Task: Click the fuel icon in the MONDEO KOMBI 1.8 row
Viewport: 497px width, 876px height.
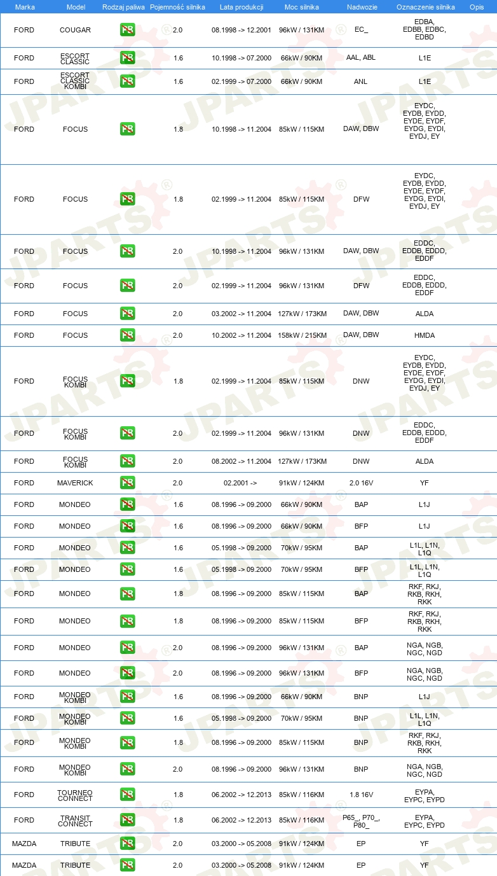Action: pos(128,742)
